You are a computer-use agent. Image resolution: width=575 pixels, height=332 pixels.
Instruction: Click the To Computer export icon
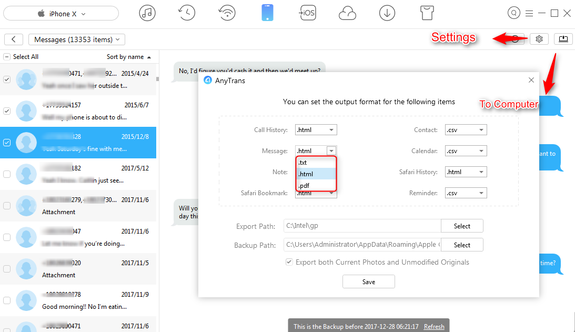point(563,39)
